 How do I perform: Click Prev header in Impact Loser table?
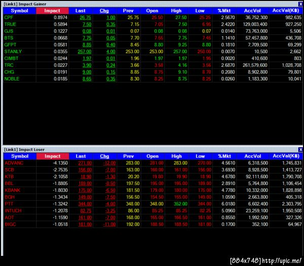click(129, 156)
